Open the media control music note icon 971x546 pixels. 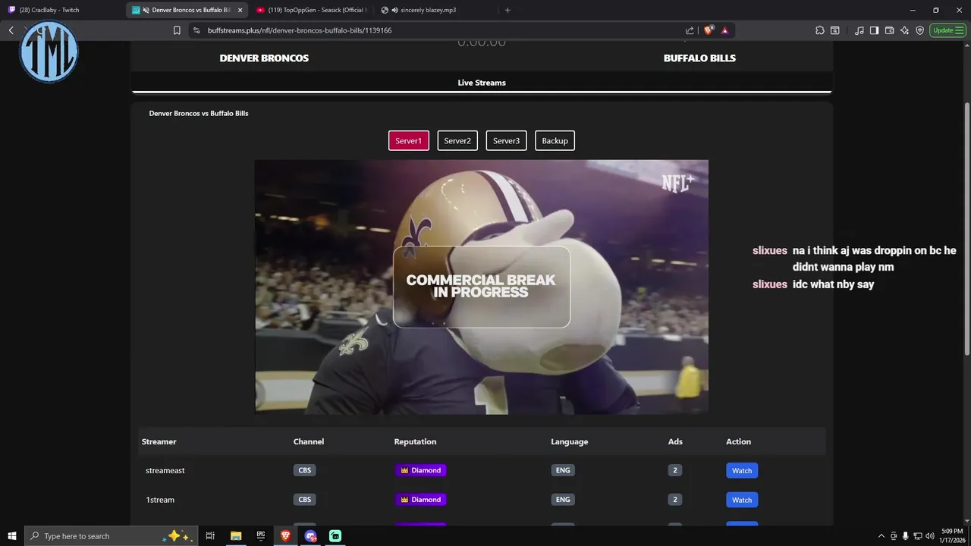pos(859,30)
